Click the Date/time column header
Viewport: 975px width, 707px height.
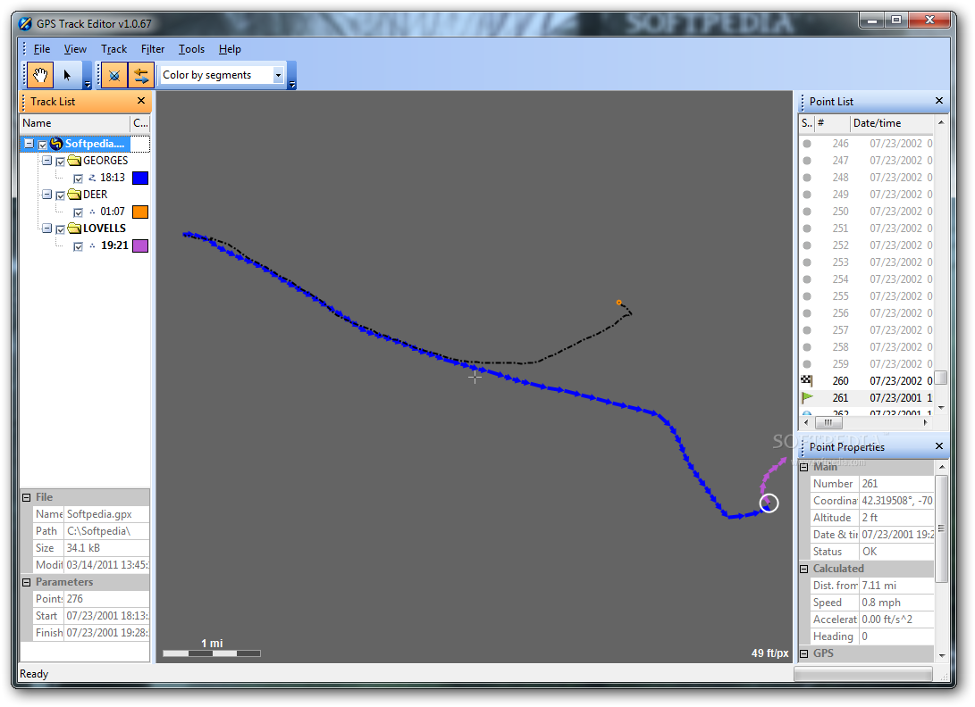(891, 123)
